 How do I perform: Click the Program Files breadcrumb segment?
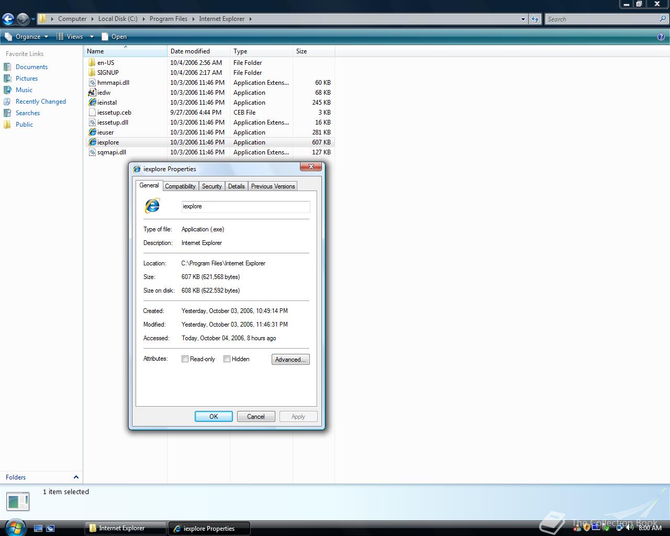coord(168,19)
